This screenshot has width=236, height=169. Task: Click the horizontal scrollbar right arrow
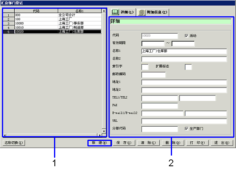pyautogui.click(x=99, y=135)
